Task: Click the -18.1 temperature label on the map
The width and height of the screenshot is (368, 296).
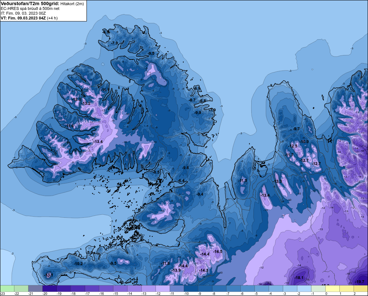Action: pyautogui.click(x=299, y=278)
